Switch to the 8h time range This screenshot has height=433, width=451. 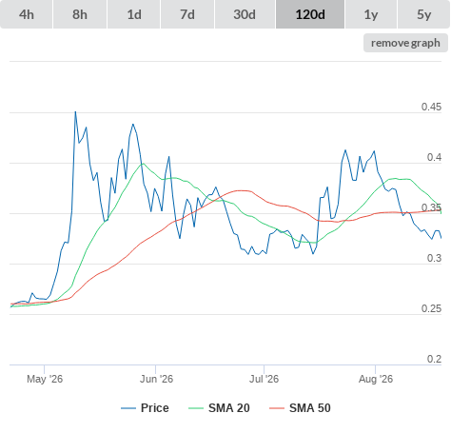point(80,14)
